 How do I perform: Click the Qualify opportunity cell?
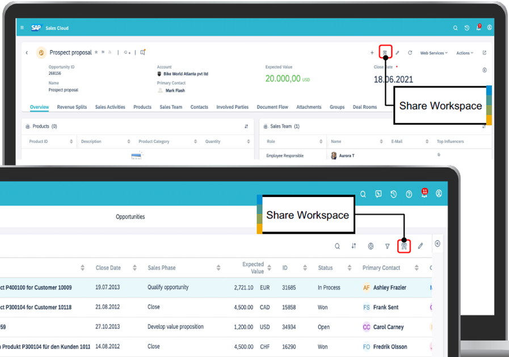[x=168, y=287]
